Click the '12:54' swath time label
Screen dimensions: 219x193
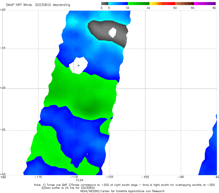pyautogui.click(x=80, y=180)
